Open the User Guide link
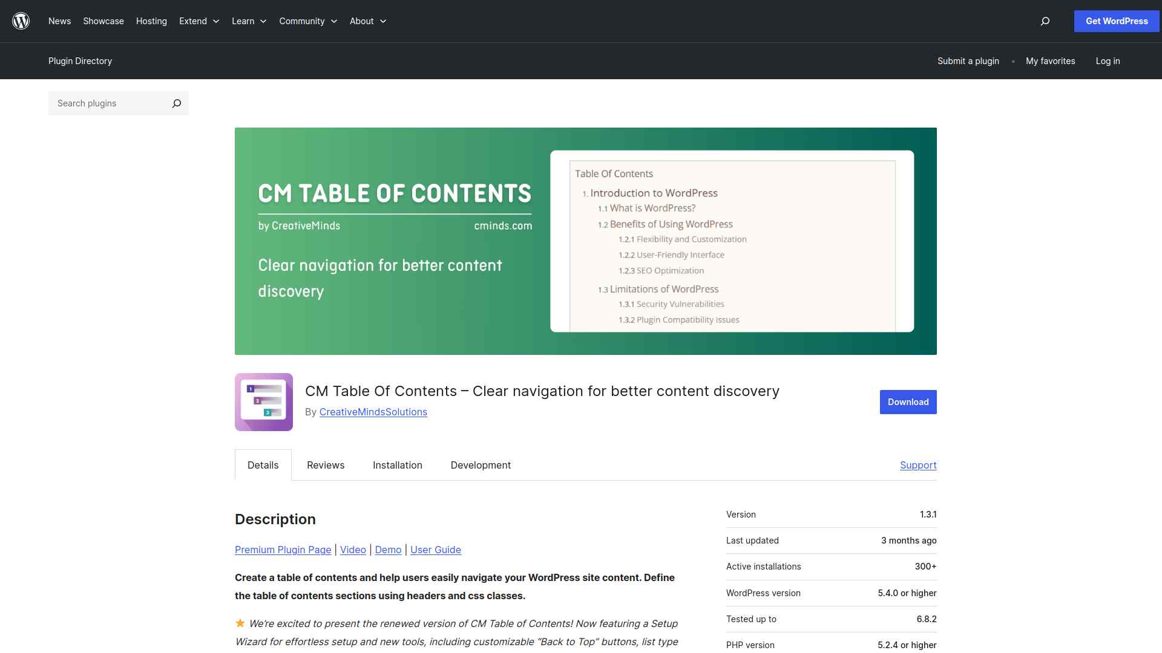 click(x=436, y=550)
